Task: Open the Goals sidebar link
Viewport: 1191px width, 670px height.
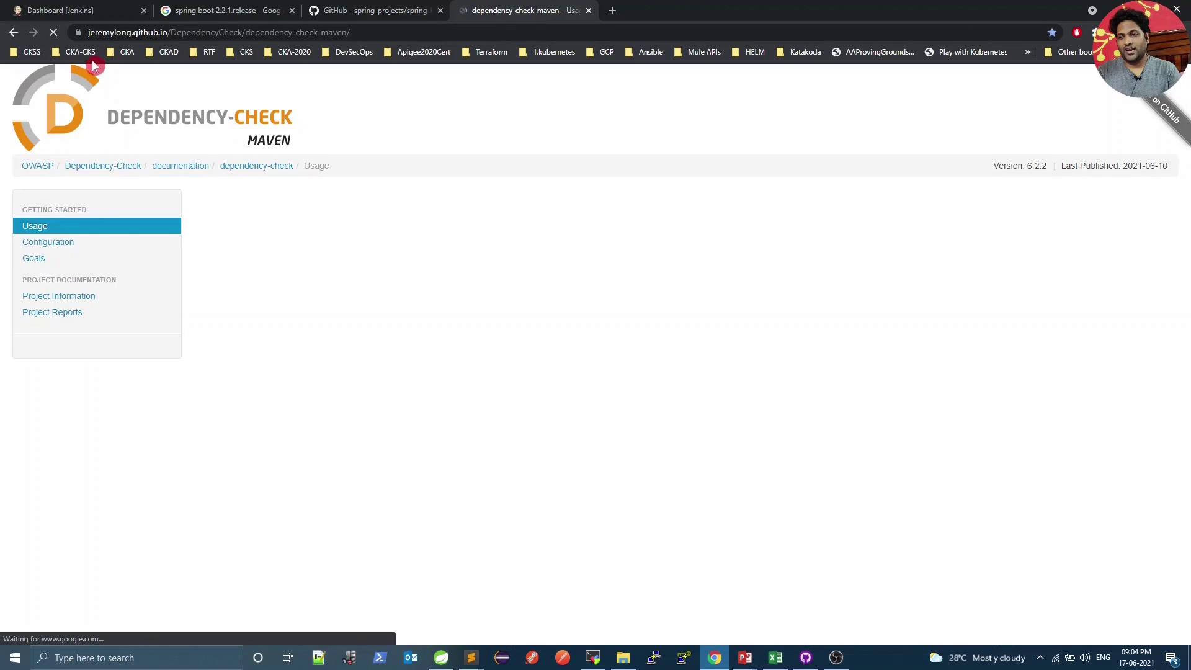Action: [33, 258]
